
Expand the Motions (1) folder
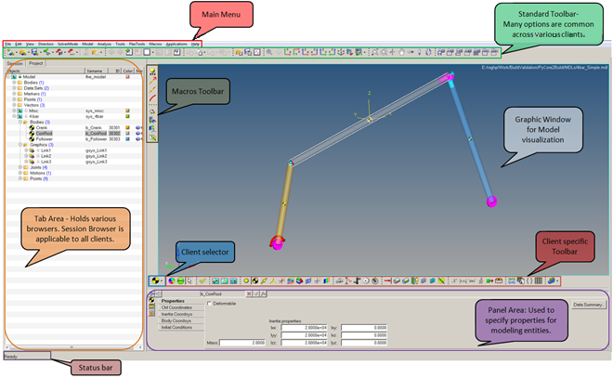point(20,173)
